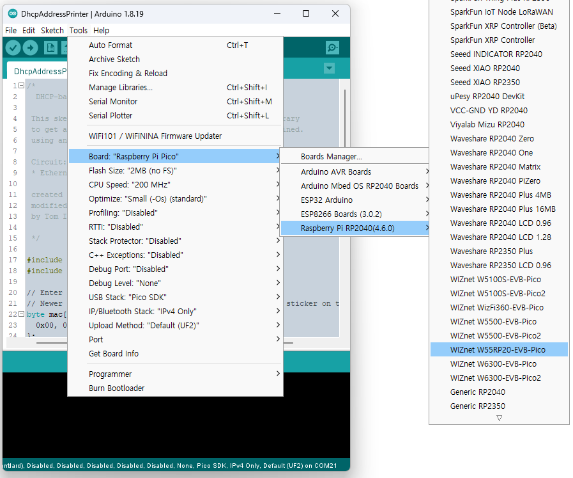Open the File menu
The height and width of the screenshot is (478, 573).
(x=11, y=30)
